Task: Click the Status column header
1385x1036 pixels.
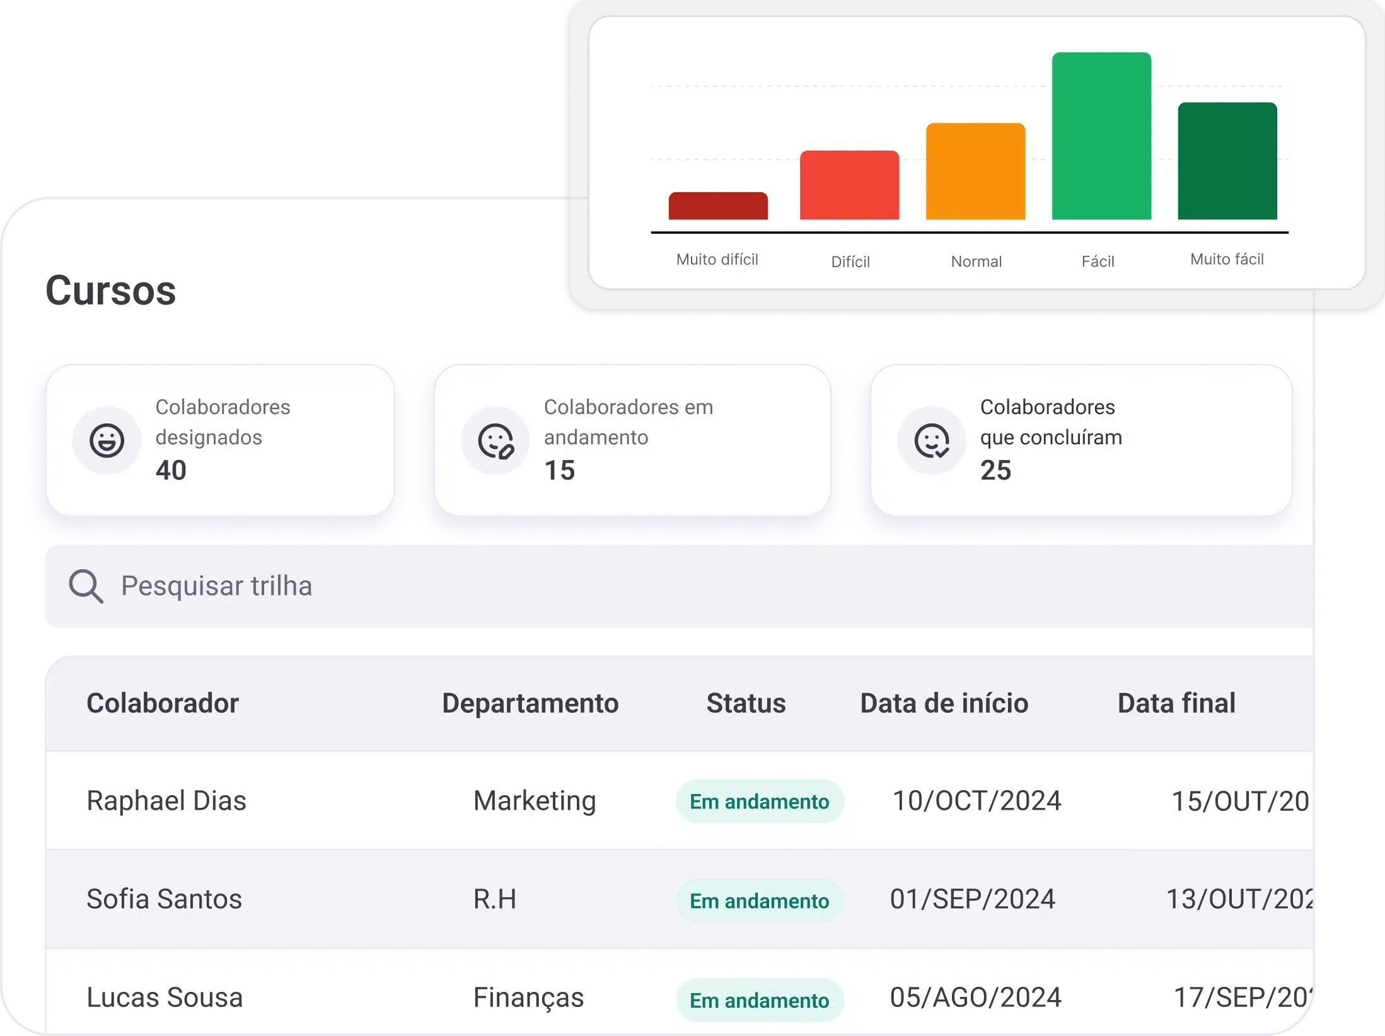Action: [x=746, y=703]
